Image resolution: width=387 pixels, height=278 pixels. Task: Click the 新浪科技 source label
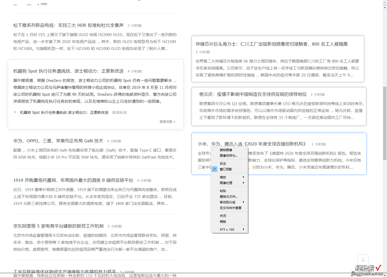[x=120, y=112]
